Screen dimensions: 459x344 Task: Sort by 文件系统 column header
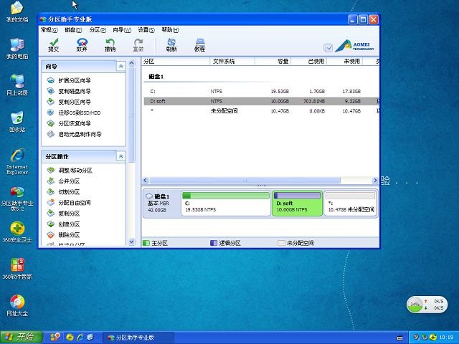(232, 62)
